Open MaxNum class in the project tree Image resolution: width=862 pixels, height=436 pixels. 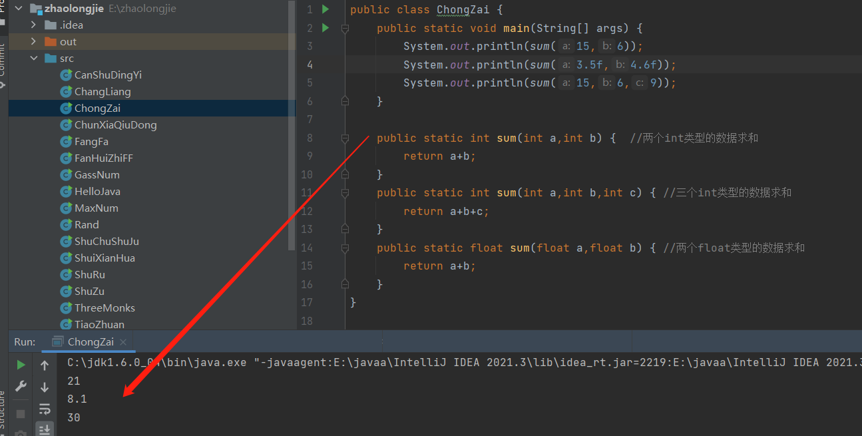tap(97, 208)
